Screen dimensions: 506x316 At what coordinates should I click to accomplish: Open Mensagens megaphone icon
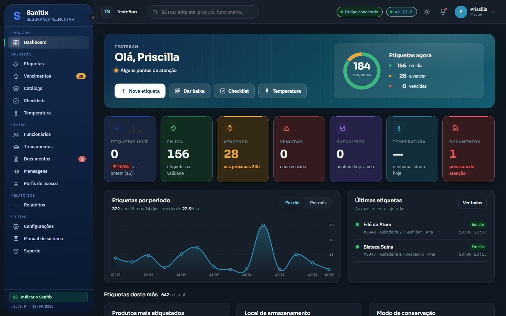pyautogui.click(x=16, y=171)
